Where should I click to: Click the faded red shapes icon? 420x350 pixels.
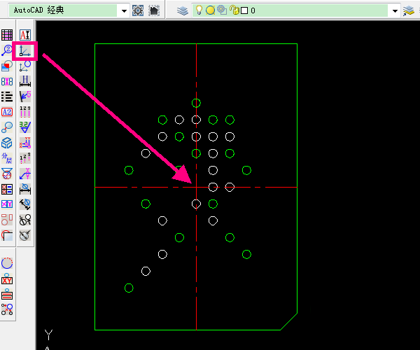[7, 220]
